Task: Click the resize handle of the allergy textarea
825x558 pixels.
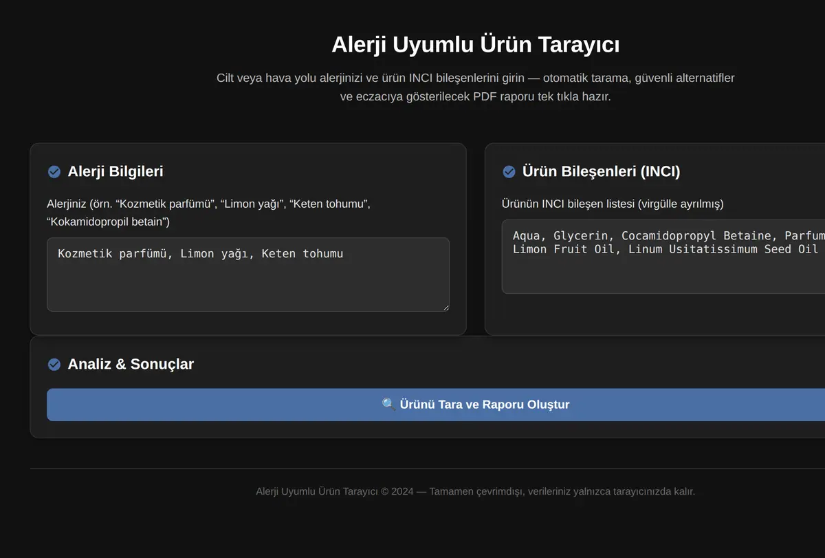Action: click(x=445, y=308)
